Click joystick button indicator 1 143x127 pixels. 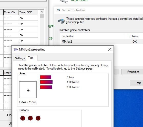point(23,118)
